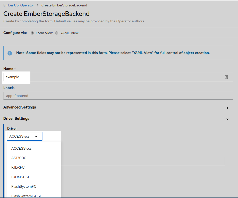Screen dimensions: 238x198
Task: Choose ACCESSIscsi from driver list
Action: (x=22, y=148)
